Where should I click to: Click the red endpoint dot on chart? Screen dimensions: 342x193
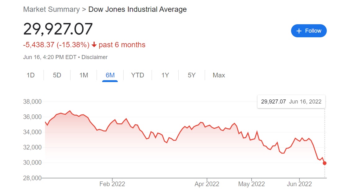pos(325,163)
